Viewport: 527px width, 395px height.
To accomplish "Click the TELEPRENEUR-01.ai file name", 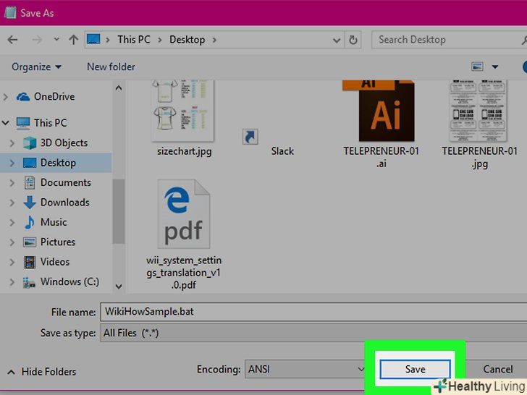I will tap(381, 158).
